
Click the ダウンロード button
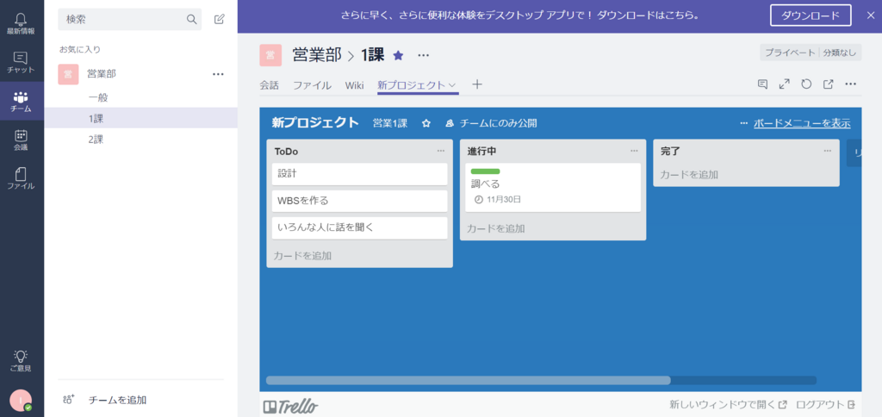pyautogui.click(x=811, y=16)
